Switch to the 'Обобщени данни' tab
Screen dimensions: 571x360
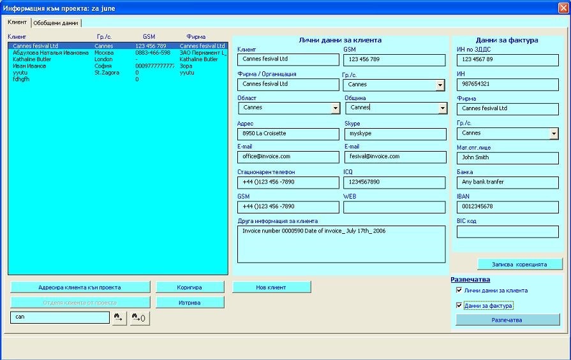pos(56,22)
